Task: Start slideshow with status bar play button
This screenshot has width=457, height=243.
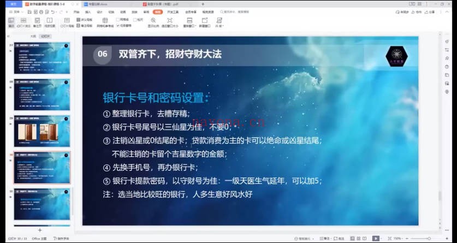Action: [376, 238]
